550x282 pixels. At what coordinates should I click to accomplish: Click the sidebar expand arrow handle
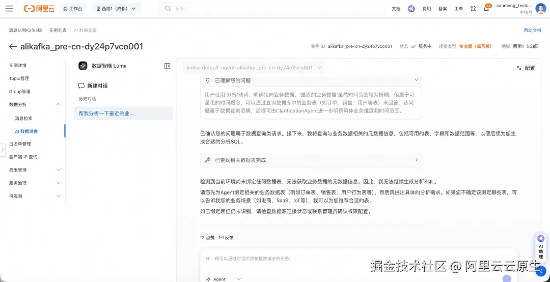3,150
